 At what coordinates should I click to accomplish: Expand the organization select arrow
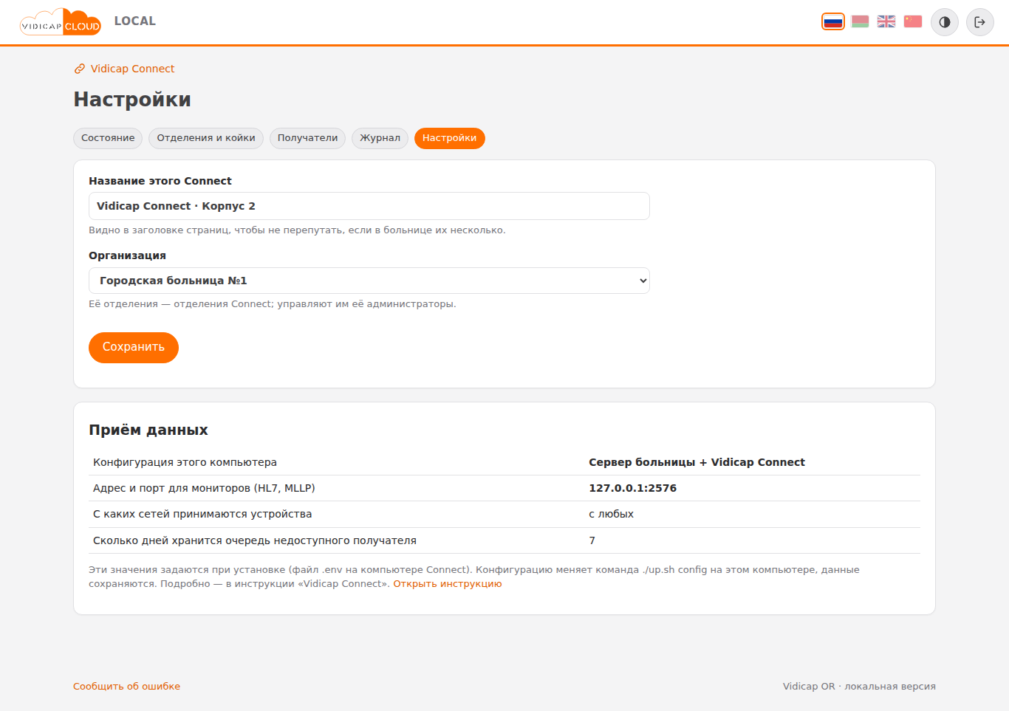click(643, 281)
